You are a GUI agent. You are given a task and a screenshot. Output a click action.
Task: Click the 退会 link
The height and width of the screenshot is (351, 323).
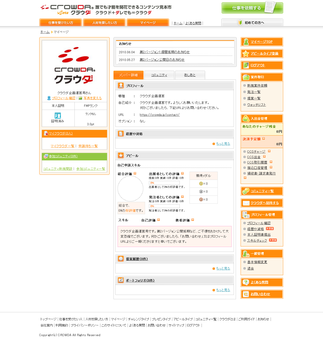pyautogui.click(x=251, y=269)
